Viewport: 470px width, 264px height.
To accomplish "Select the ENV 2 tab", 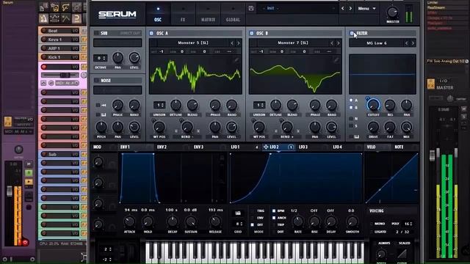I will coord(162,147).
